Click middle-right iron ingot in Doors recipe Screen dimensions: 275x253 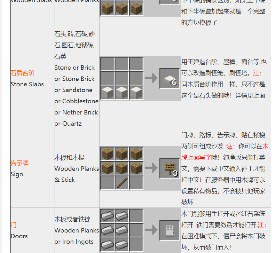(x=122, y=230)
